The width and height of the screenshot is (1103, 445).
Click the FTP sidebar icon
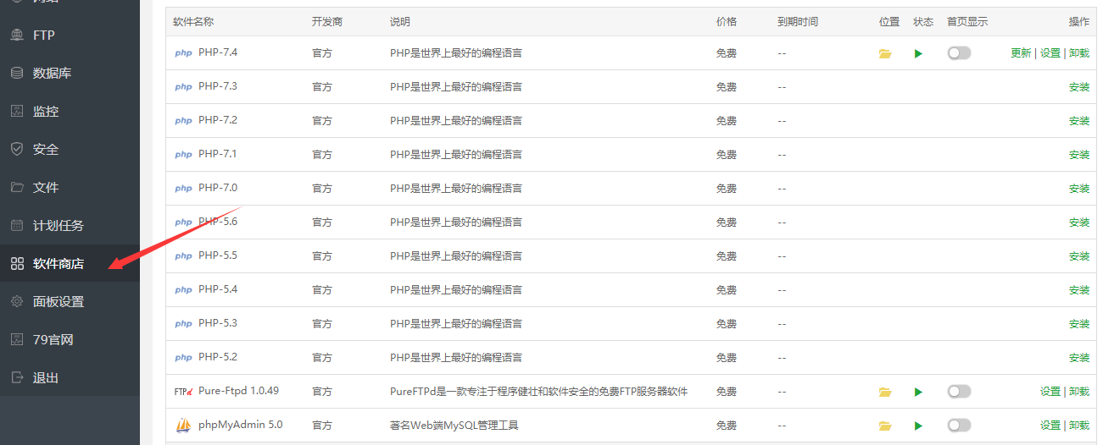[x=17, y=35]
